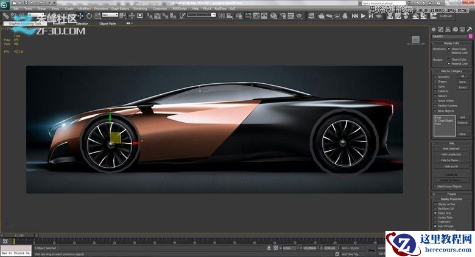The width and height of the screenshot is (475, 257).
Task: Click the Render Production teapot icon
Action: pyautogui.click(x=299, y=16)
